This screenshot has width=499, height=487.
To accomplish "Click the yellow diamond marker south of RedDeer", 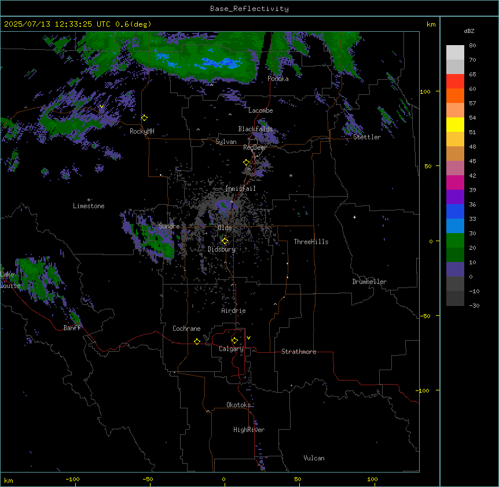I will pos(247,163).
